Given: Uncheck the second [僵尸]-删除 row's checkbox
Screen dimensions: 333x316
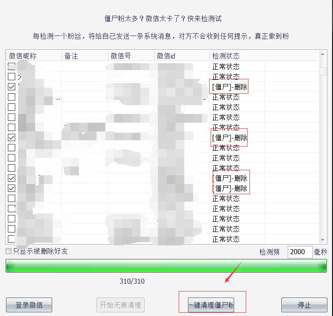Looking at the screenshot, I should tap(12, 137).
